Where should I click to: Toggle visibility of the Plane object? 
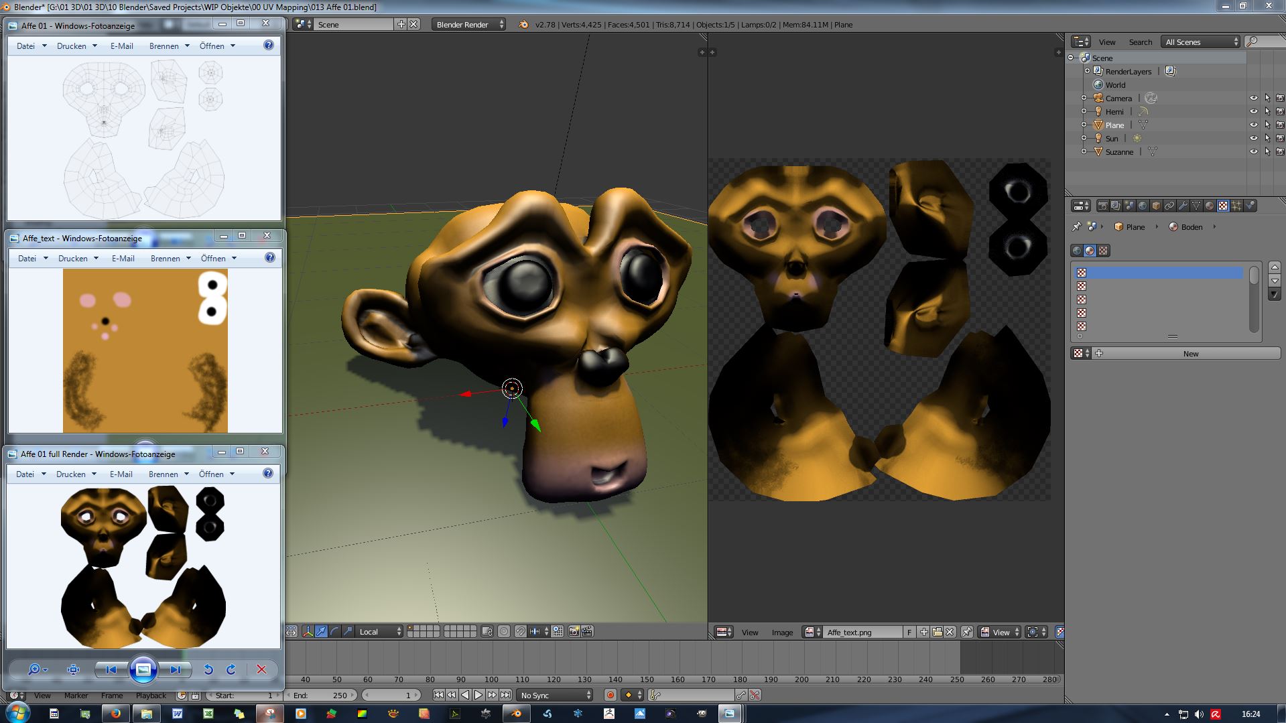coord(1253,125)
